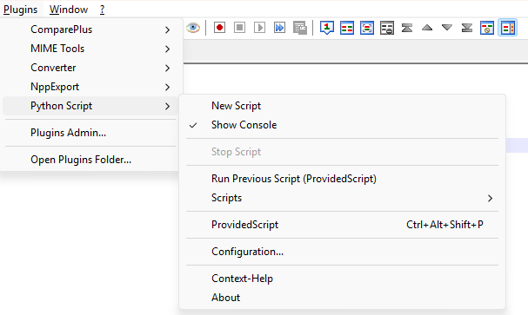
Task: Open Context-Help
Action: (x=342, y=279)
